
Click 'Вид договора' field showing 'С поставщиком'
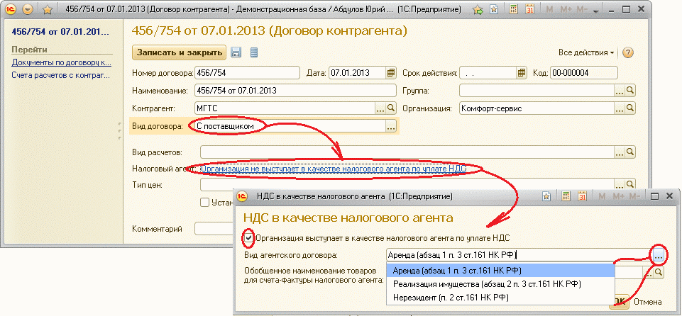coord(290,126)
